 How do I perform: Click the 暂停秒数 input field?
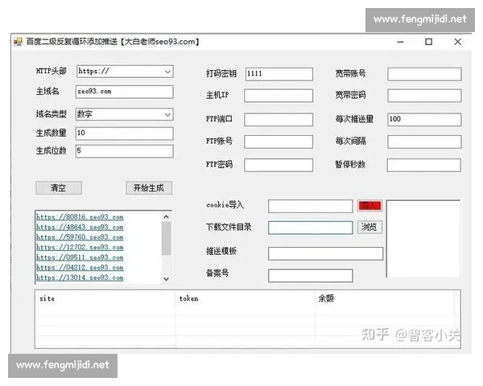[x=424, y=165]
